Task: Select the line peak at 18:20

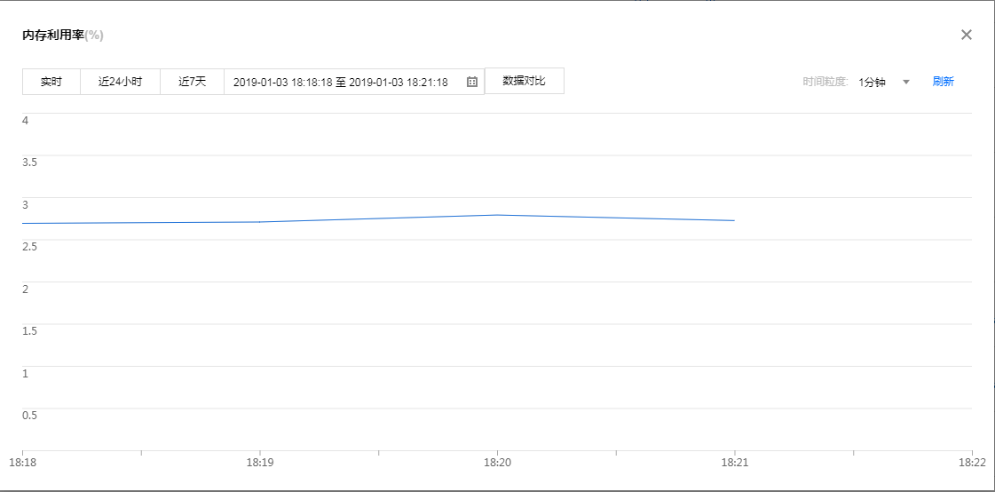Action: [x=497, y=215]
